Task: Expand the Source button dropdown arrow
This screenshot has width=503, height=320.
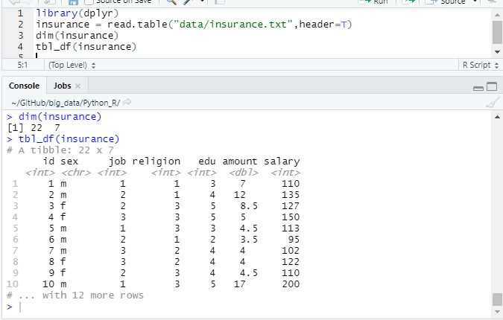Action: (x=475, y=1)
